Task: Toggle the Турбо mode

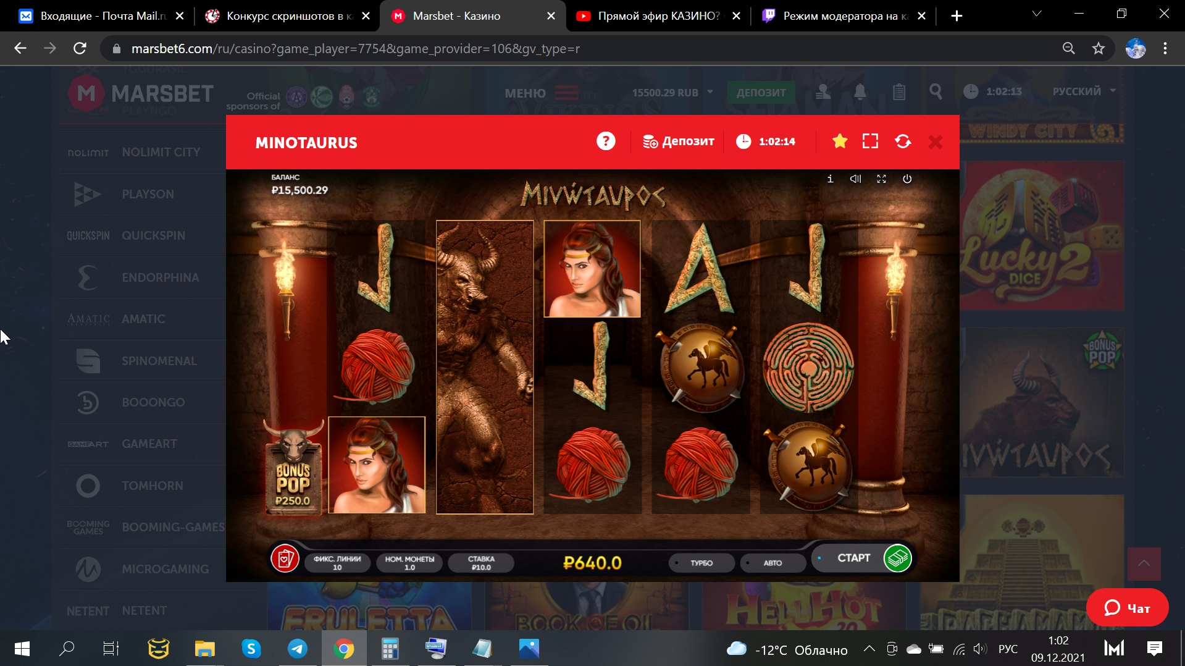Action: coord(701,563)
